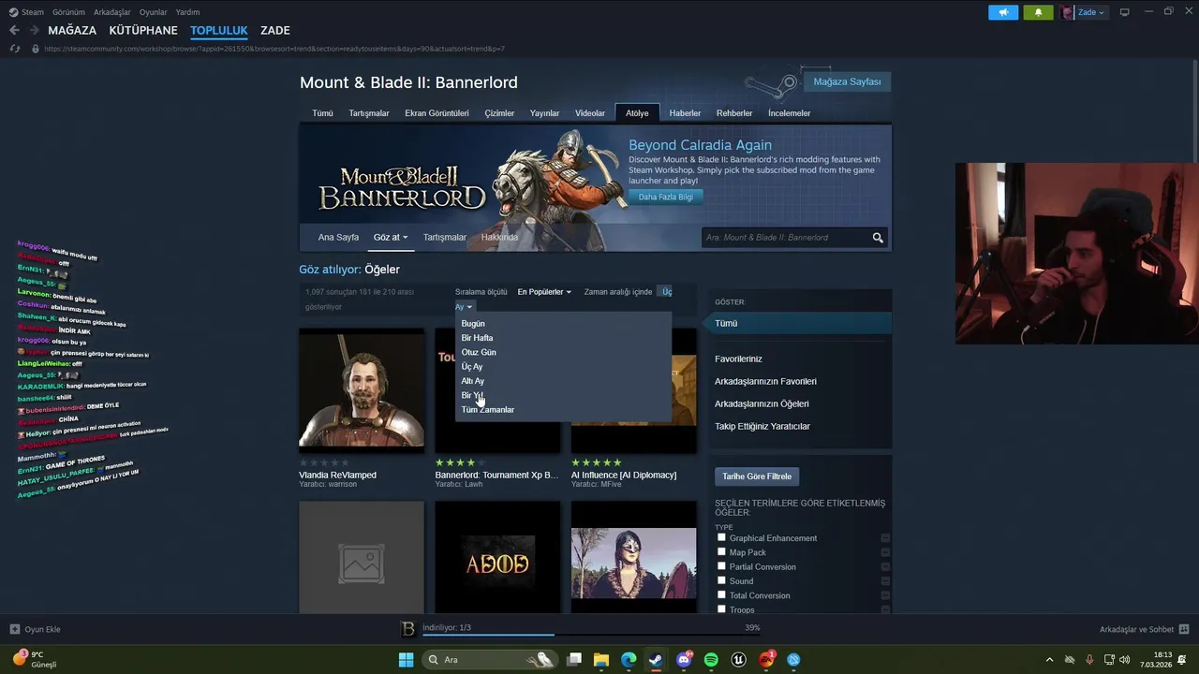Go to the KÜTÜPHANE section

pos(143,31)
